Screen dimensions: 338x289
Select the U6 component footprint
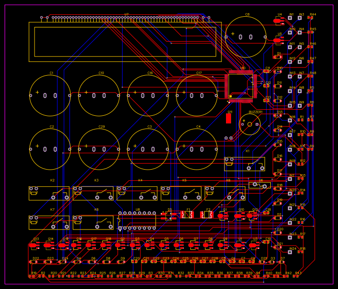pos(260,185)
